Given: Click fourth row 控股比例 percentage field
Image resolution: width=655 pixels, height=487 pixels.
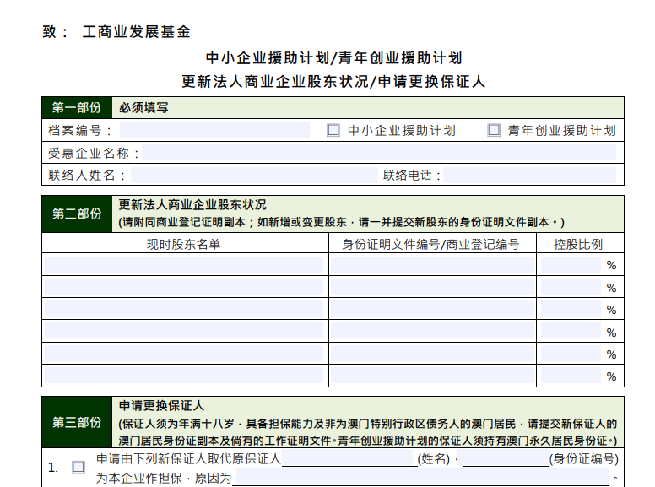Looking at the screenshot, I should 571,332.
